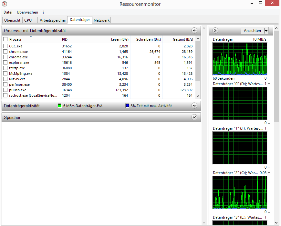The width and height of the screenshot is (281, 226).
Task: Open the Datei menu
Action: (8, 12)
